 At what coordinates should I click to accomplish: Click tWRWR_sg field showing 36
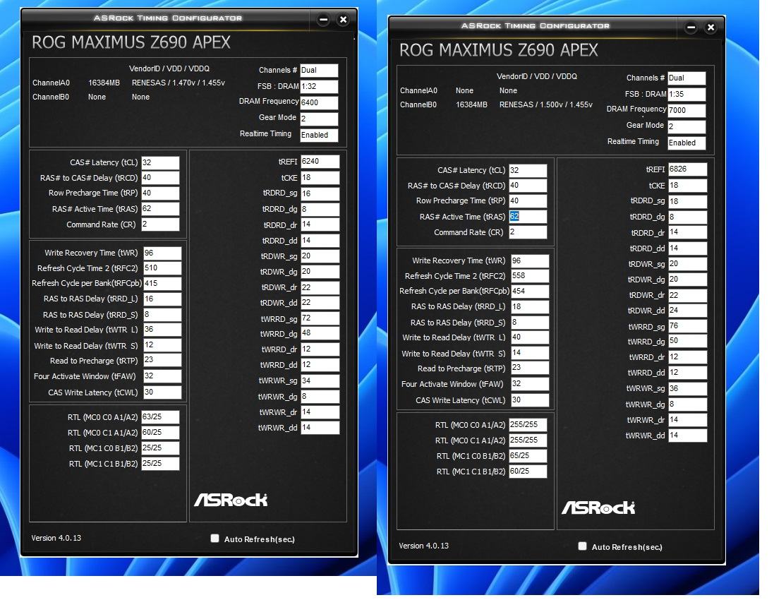click(688, 389)
